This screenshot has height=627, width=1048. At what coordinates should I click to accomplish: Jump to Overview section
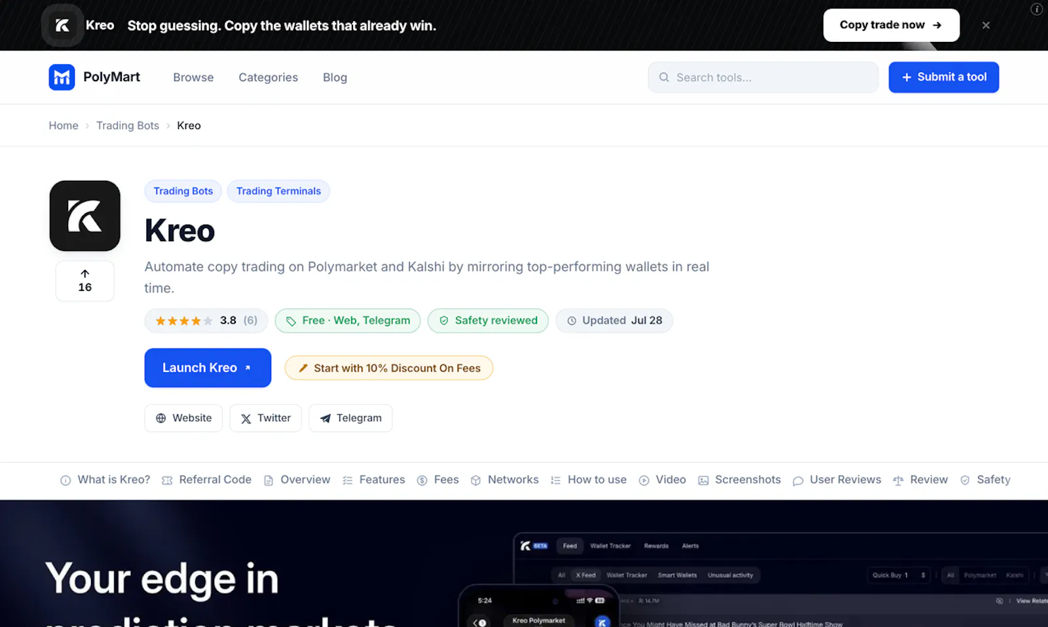[x=297, y=480]
